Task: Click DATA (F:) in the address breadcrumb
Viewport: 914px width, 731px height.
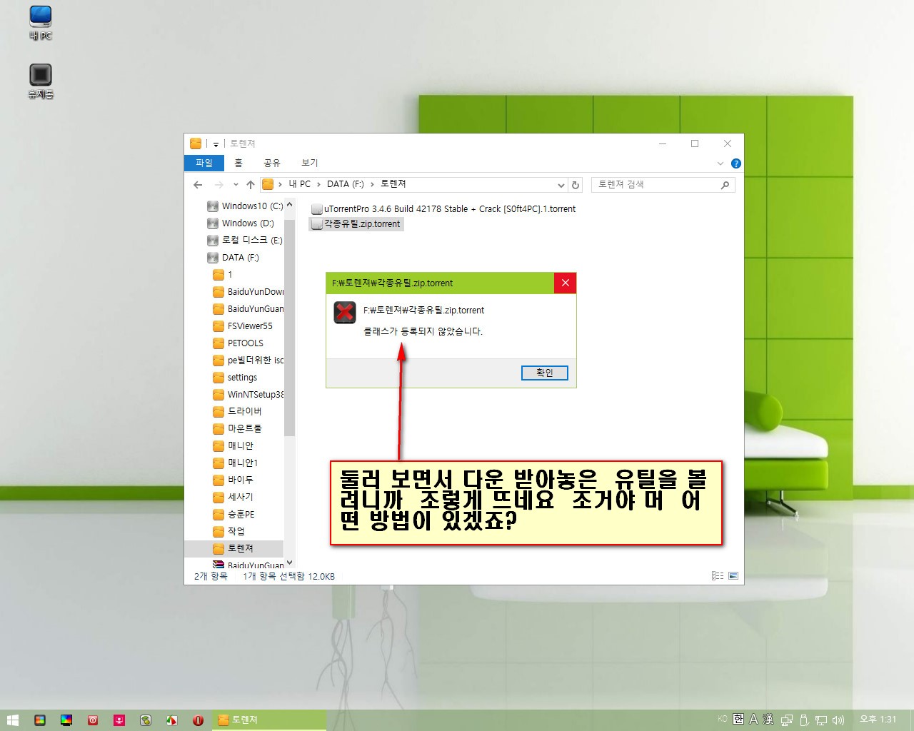Action: [346, 184]
